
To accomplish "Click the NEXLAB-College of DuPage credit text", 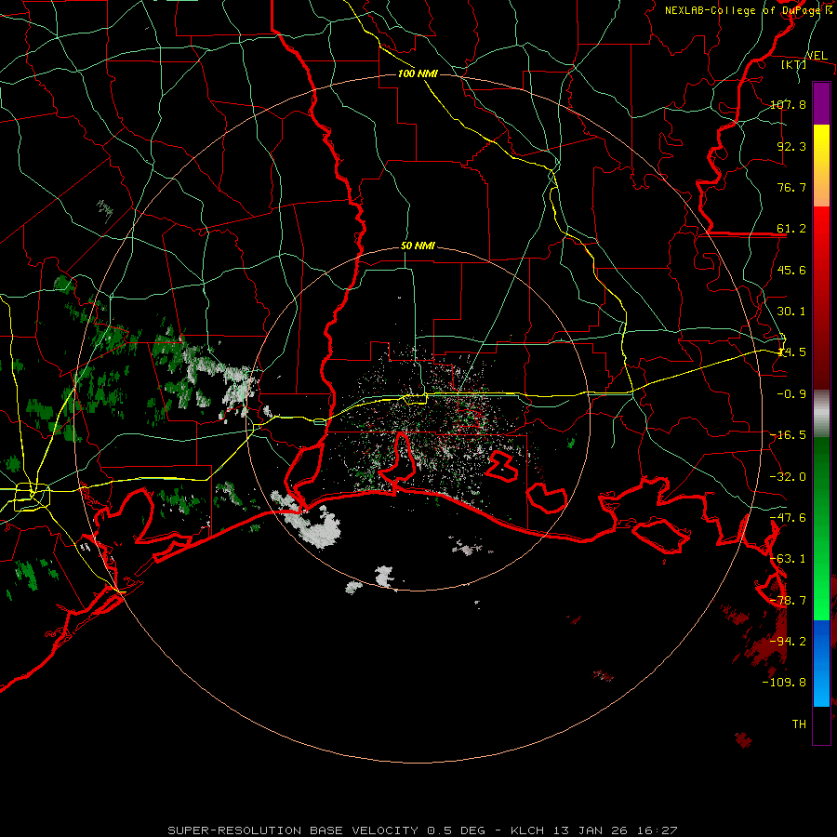I will pyautogui.click(x=748, y=10).
